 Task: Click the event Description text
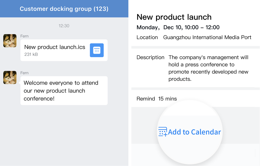[208, 68]
